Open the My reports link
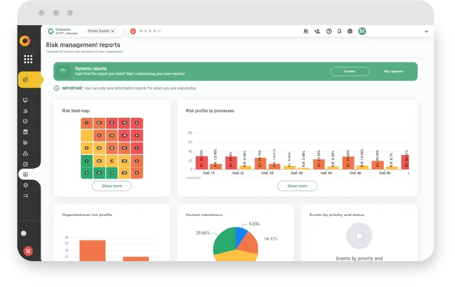The height and width of the screenshot is (287, 455). (393, 71)
